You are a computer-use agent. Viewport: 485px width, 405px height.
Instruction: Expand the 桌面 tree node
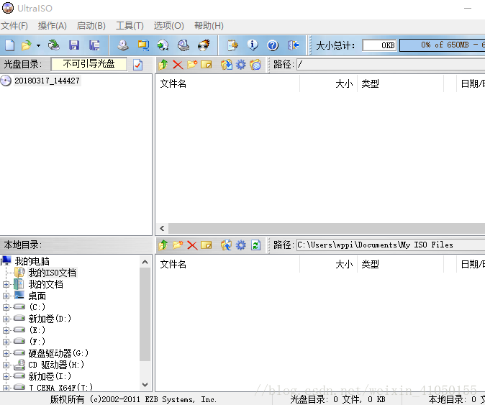[6, 296]
